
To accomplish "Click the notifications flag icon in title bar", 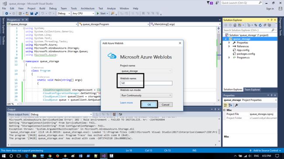I will click(210, 3).
